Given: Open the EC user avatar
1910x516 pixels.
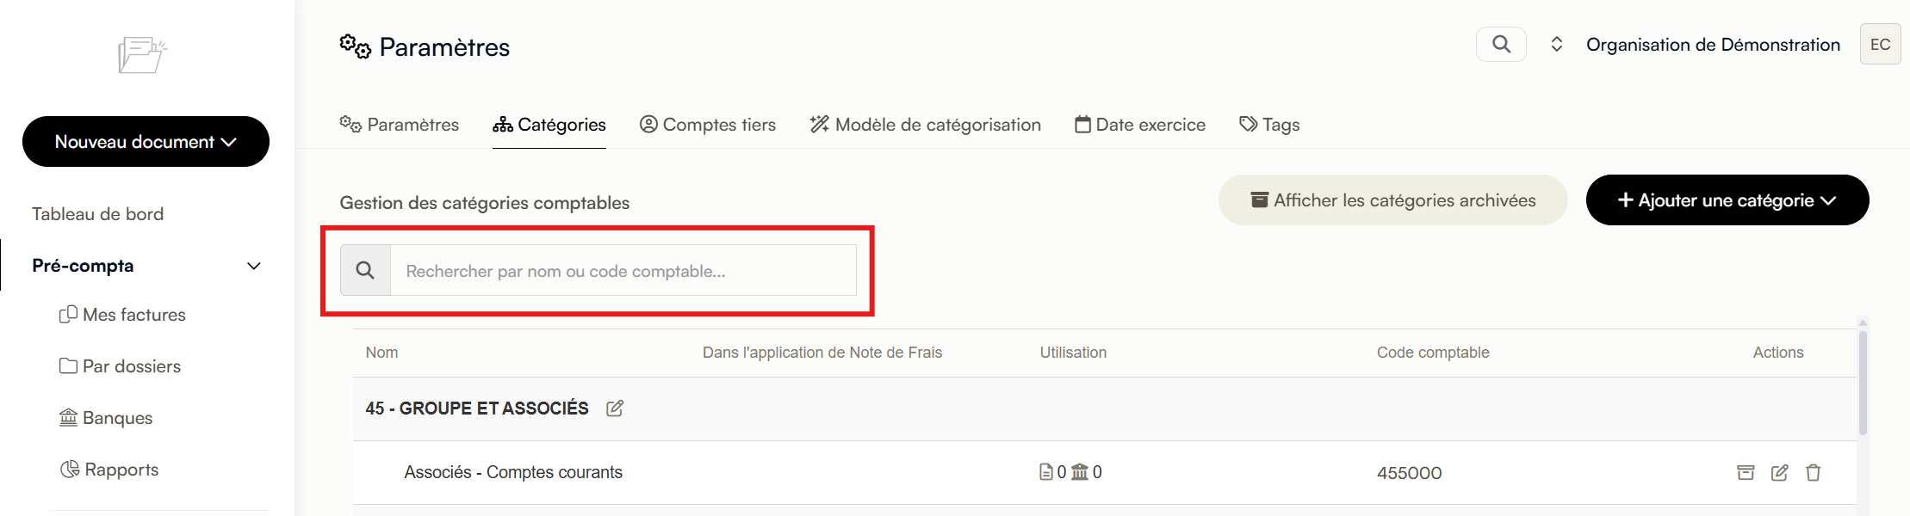Looking at the screenshot, I should (1880, 44).
